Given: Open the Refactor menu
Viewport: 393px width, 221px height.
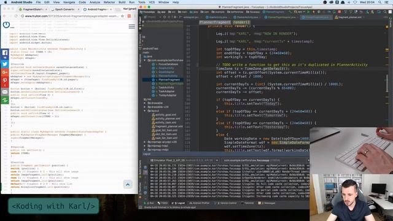Looking at the screenshot, I should tap(109, 2).
